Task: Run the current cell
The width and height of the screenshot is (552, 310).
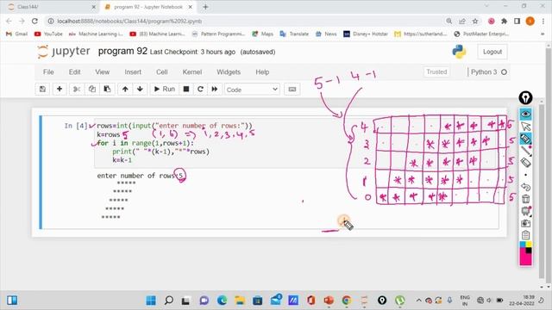Action: (x=165, y=90)
